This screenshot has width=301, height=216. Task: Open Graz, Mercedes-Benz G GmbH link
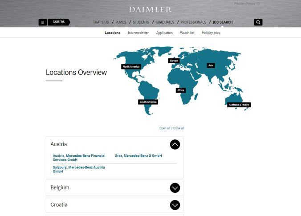click(138, 156)
